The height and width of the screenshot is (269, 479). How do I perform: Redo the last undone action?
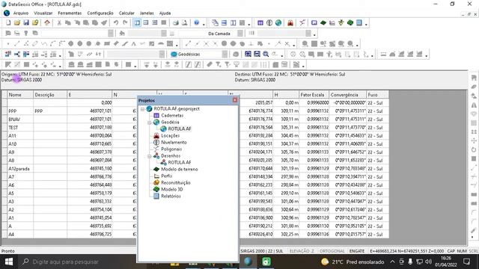point(125,23)
